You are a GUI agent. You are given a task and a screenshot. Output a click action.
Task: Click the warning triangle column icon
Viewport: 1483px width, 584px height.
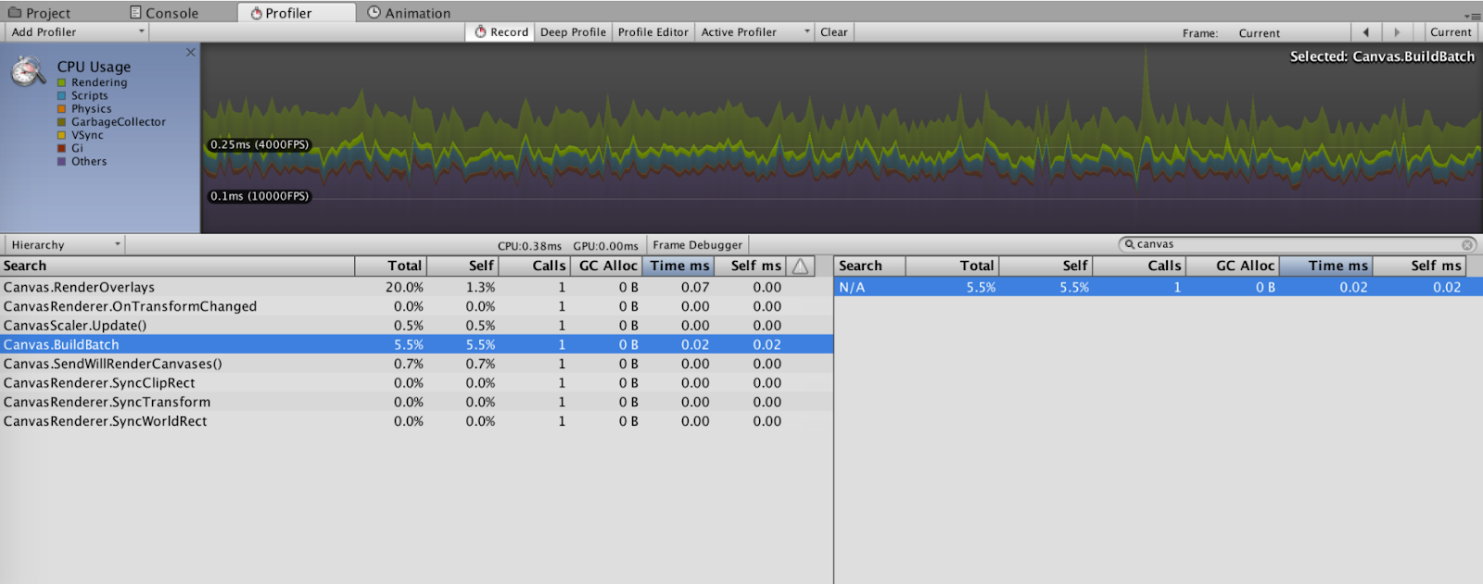tap(801, 267)
